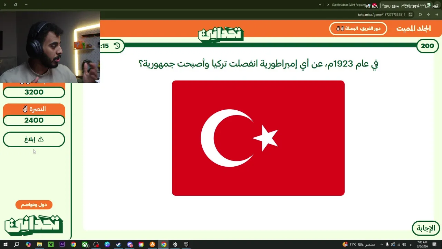
Task: Click the إبلاغ report button
Action: (34, 139)
